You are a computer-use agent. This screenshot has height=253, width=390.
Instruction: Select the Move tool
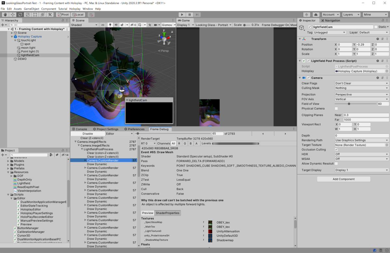pyautogui.click(x=13, y=15)
